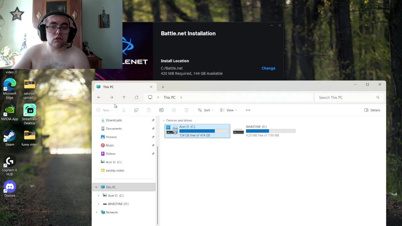Click chevron before This PC in breadcrumb

(158, 98)
